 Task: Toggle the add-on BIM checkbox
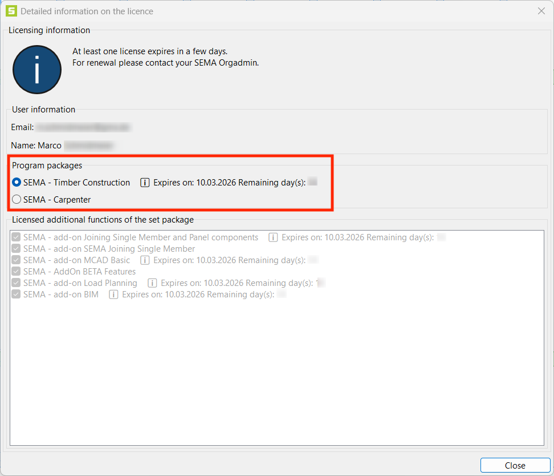click(x=17, y=295)
